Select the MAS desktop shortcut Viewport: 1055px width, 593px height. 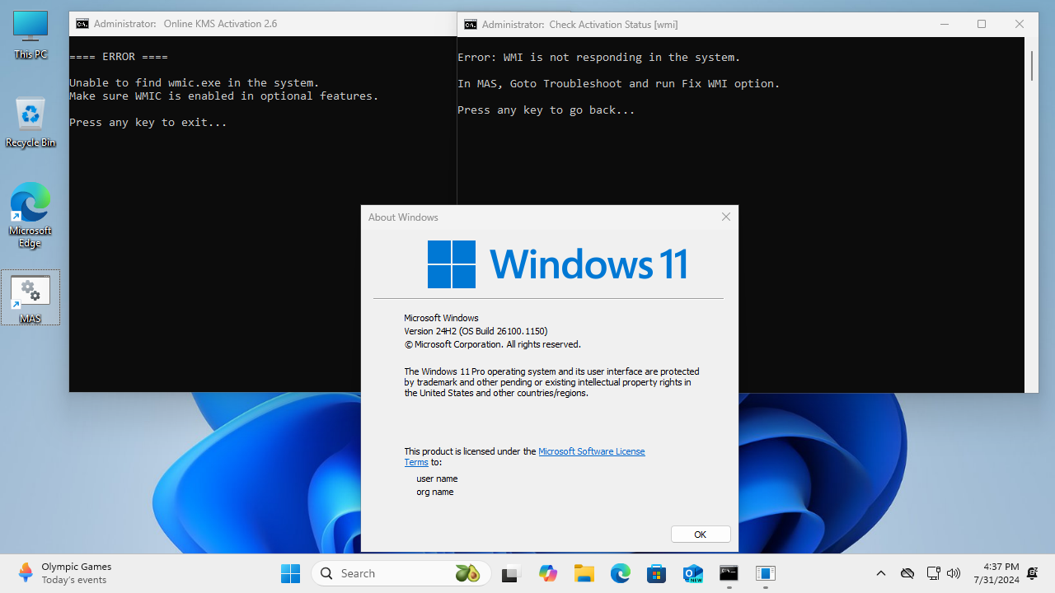coord(30,298)
